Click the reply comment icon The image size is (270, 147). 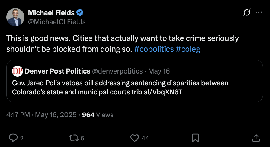coord(13,138)
